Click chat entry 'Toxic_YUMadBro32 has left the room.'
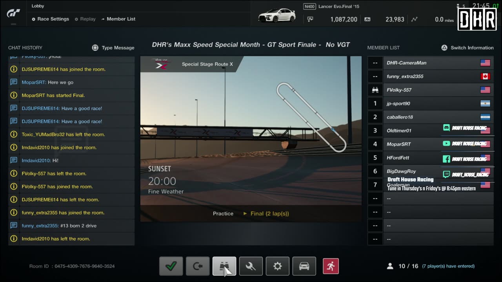 click(71, 134)
